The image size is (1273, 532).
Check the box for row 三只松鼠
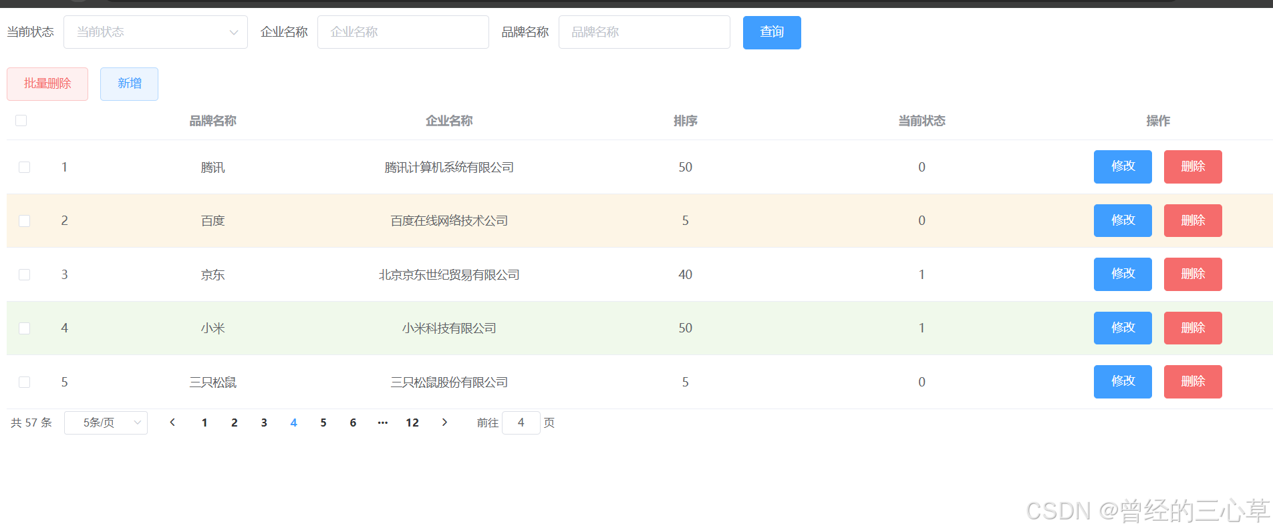pos(25,382)
